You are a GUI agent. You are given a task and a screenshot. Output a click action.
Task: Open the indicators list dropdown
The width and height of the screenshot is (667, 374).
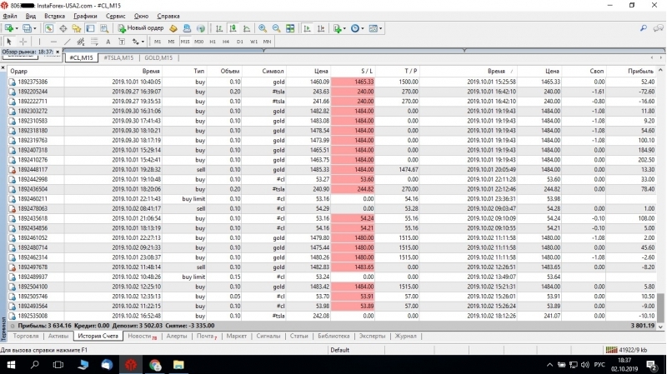pyautogui.click(x=344, y=28)
